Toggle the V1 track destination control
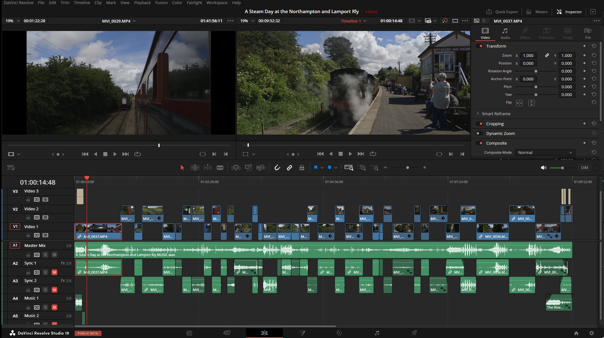This screenshot has width=604, height=338. pyautogui.click(x=15, y=227)
